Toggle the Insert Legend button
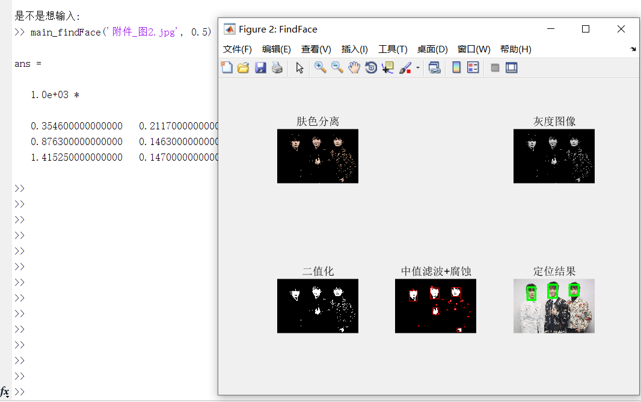The height and width of the screenshot is (402, 641). 473,67
